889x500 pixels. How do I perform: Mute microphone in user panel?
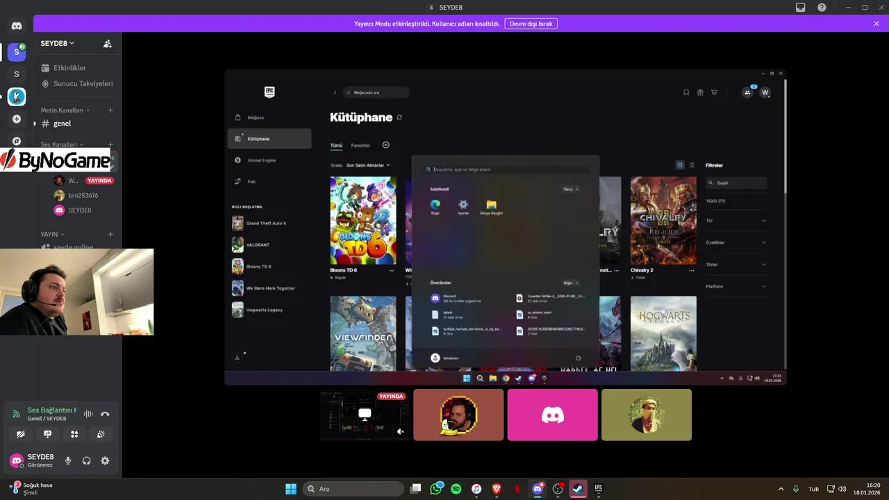pos(68,460)
